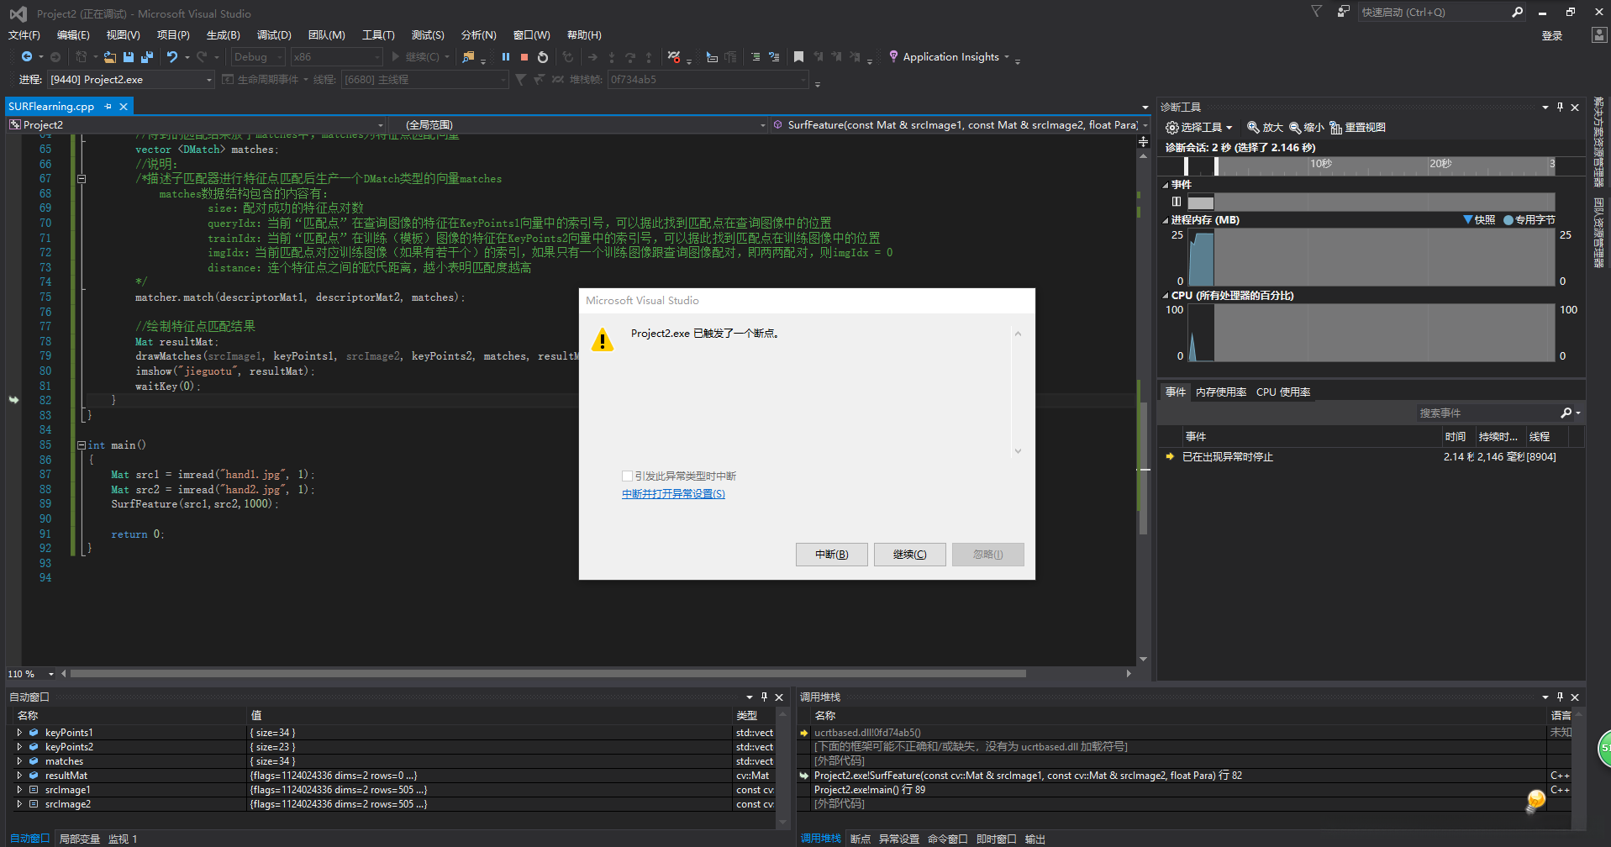Image resolution: width=1611 pixels, height=847 pixels.
Task: Click the diagnostics timeline ruler at 10秒
Action: coord(1320,164)
